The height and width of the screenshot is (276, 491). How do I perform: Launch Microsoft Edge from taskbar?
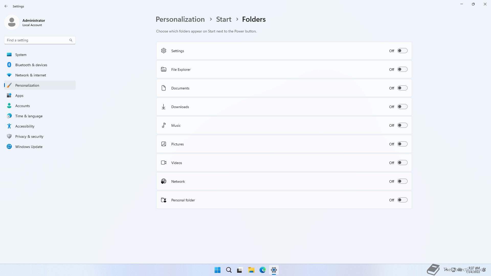point(262,270)
